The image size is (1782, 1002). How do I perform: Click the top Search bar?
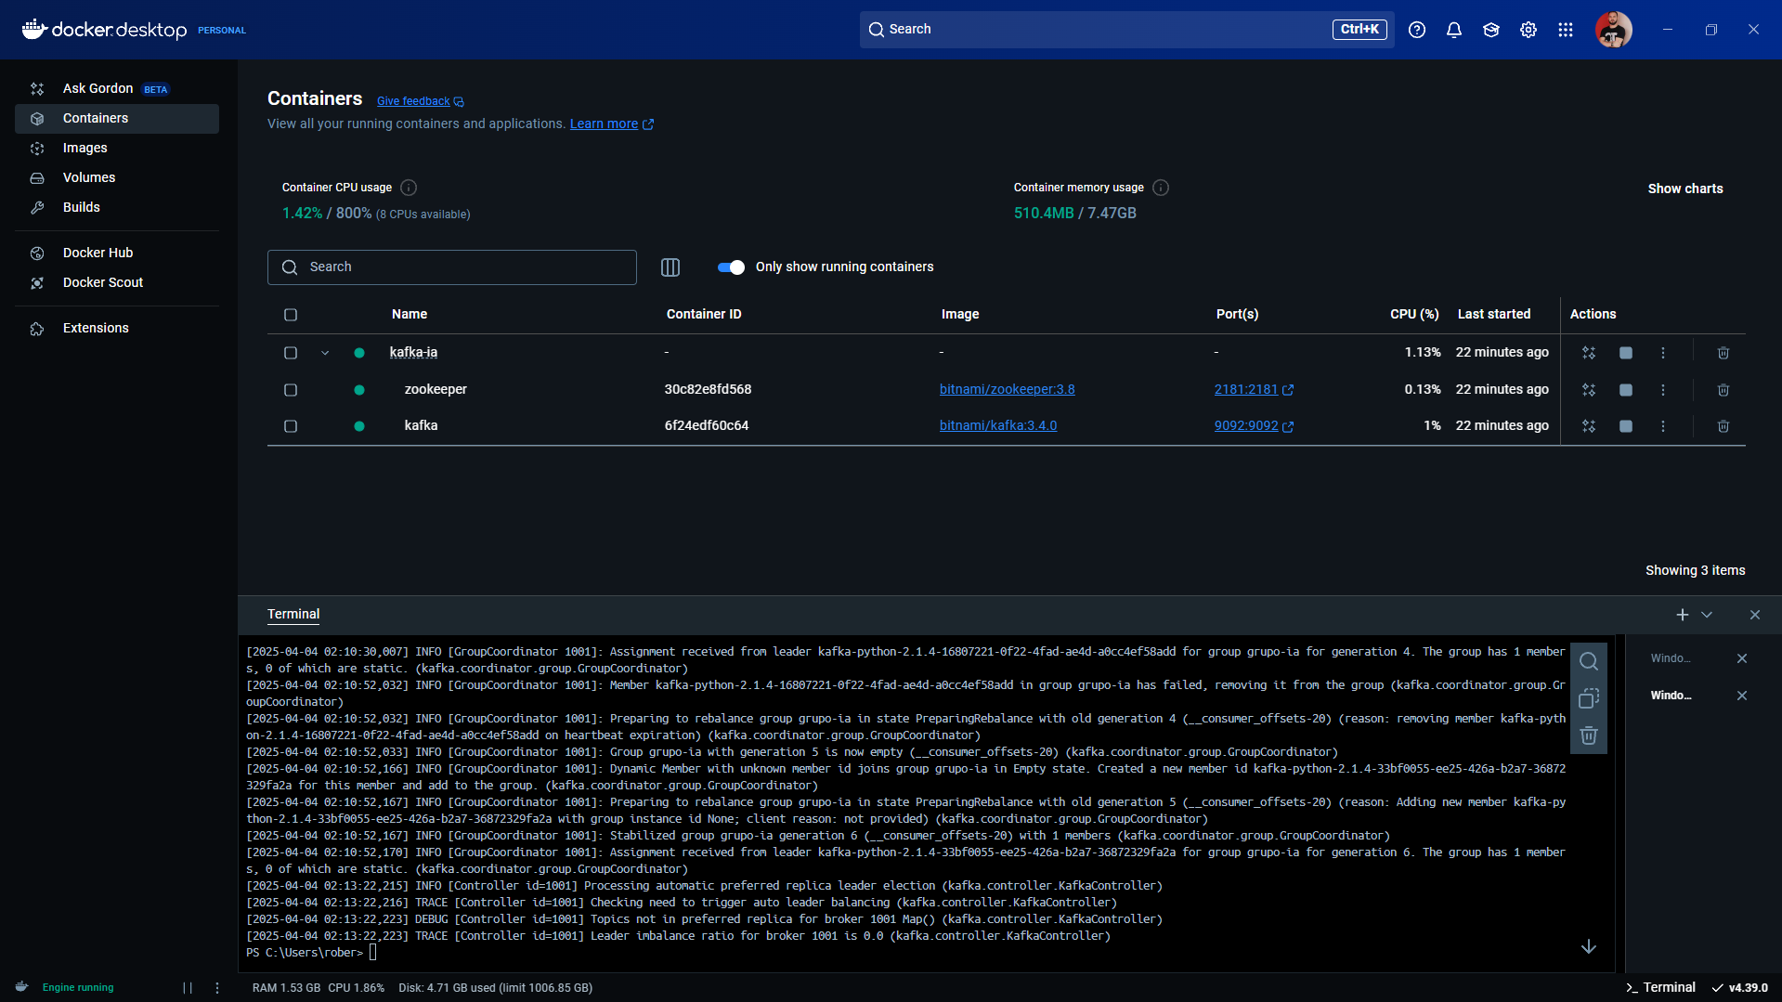(1126, 30)
